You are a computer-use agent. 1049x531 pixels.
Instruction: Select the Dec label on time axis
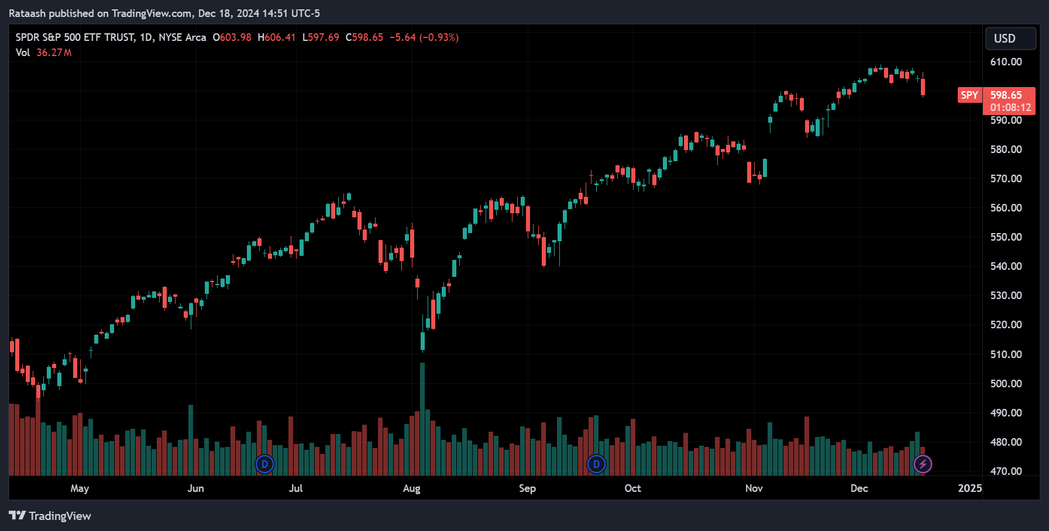click(x=859, y=488)
